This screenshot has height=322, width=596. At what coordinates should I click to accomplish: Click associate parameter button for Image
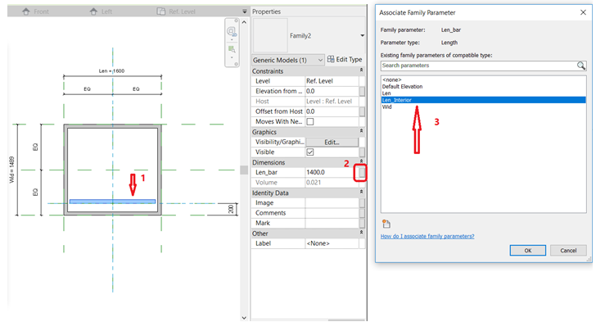pos(362,203)
